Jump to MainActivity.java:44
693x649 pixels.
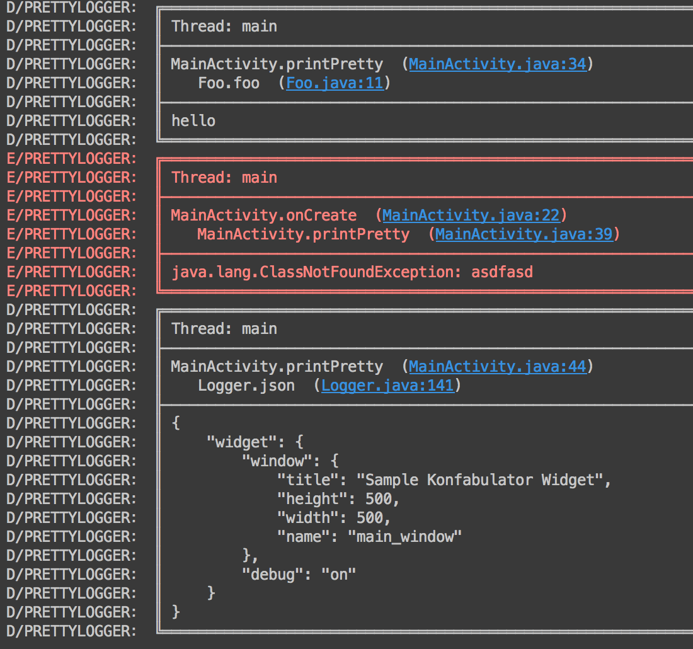coord(497,367)
